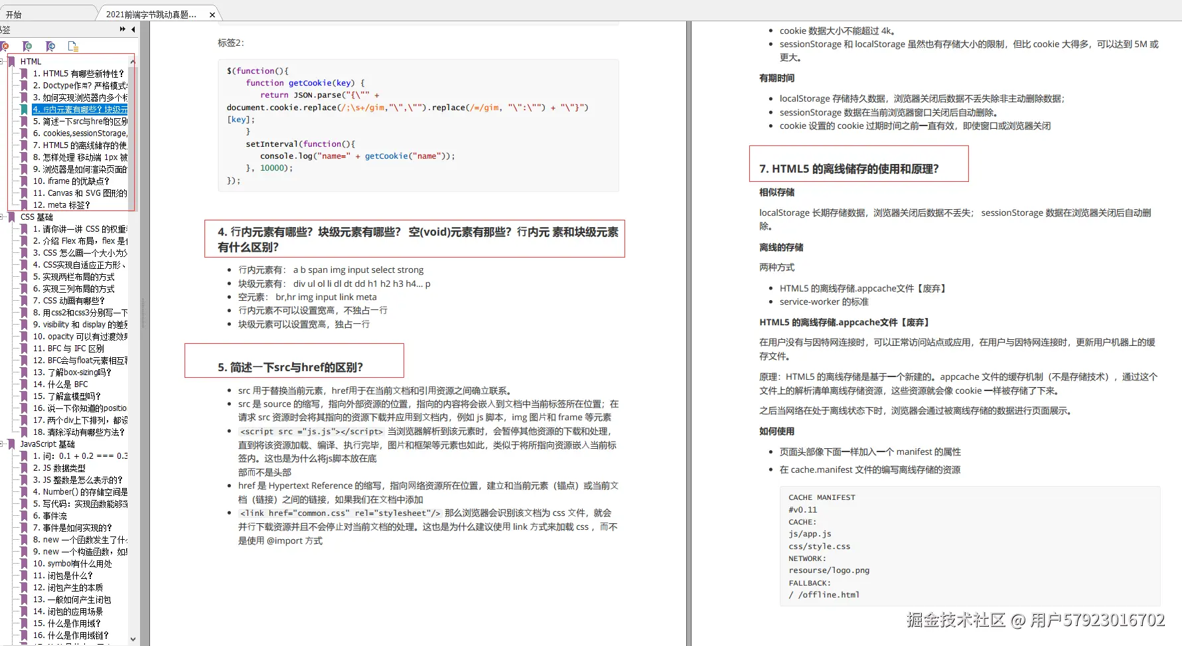Click the bookmark icon beside '11. BFC 与 IFC 区别'

tap(25, 349)
